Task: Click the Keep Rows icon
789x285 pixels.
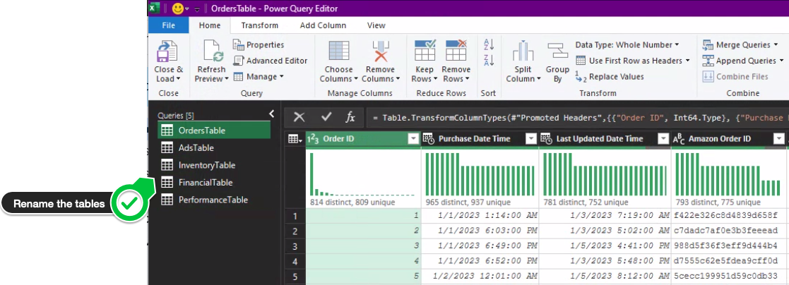Action: point(425,51)
